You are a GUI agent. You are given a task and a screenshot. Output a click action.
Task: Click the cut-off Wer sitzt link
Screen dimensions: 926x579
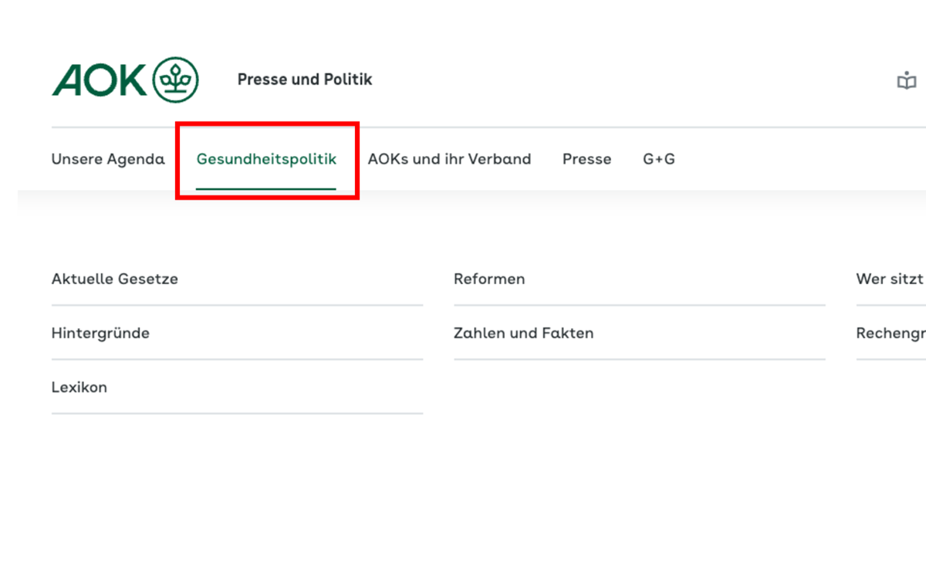click(x=891, y=279)
